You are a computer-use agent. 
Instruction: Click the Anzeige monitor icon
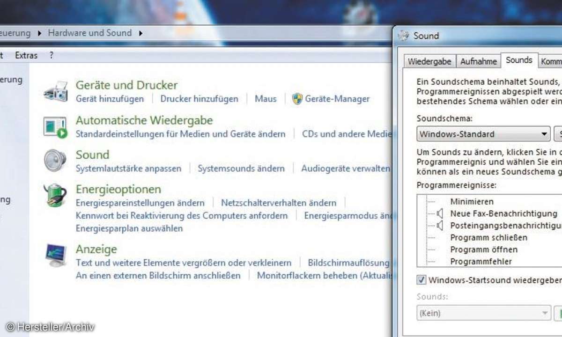click(x=56, y=255)
